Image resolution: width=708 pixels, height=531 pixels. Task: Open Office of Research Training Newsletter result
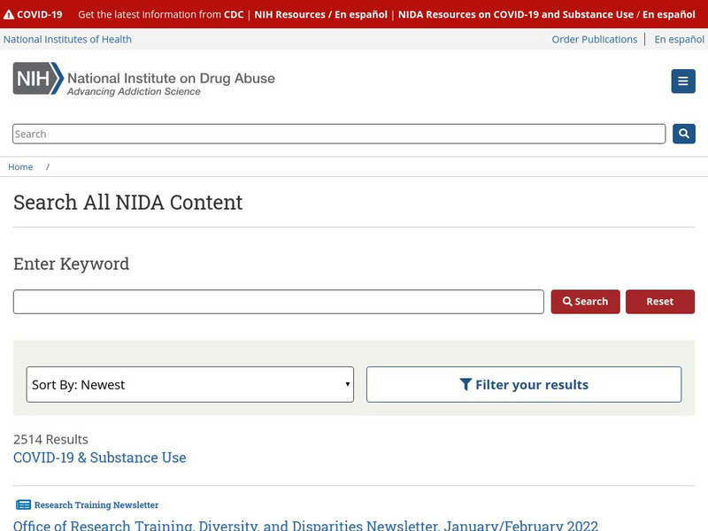(305, 526)
